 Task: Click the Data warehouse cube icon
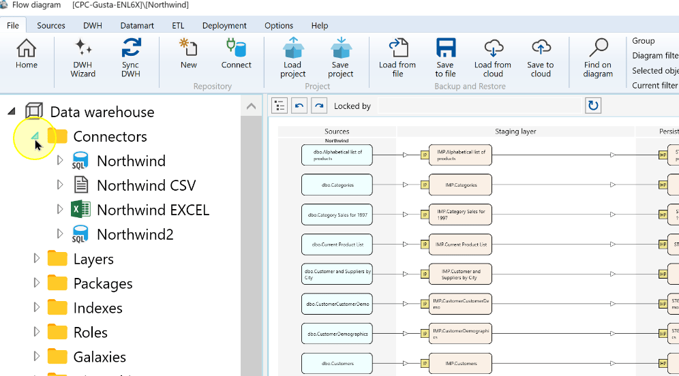click(x=34, y=111)
